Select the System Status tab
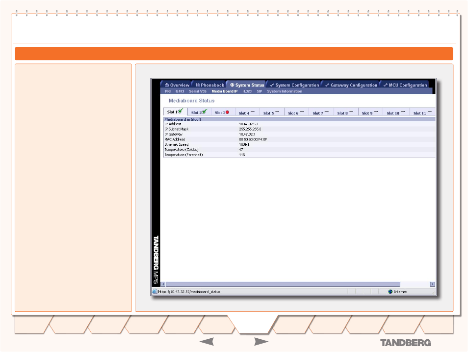Image resolution: width=468 pixels, height=352 pixels. click(x=247, y=85)
